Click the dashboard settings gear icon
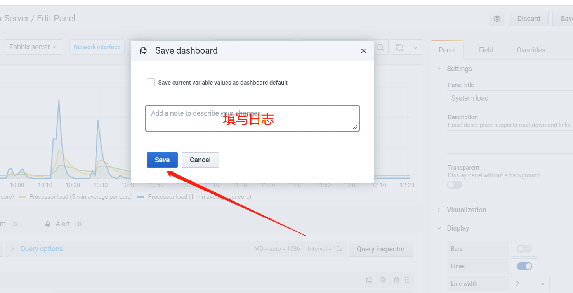 [497, 19]
